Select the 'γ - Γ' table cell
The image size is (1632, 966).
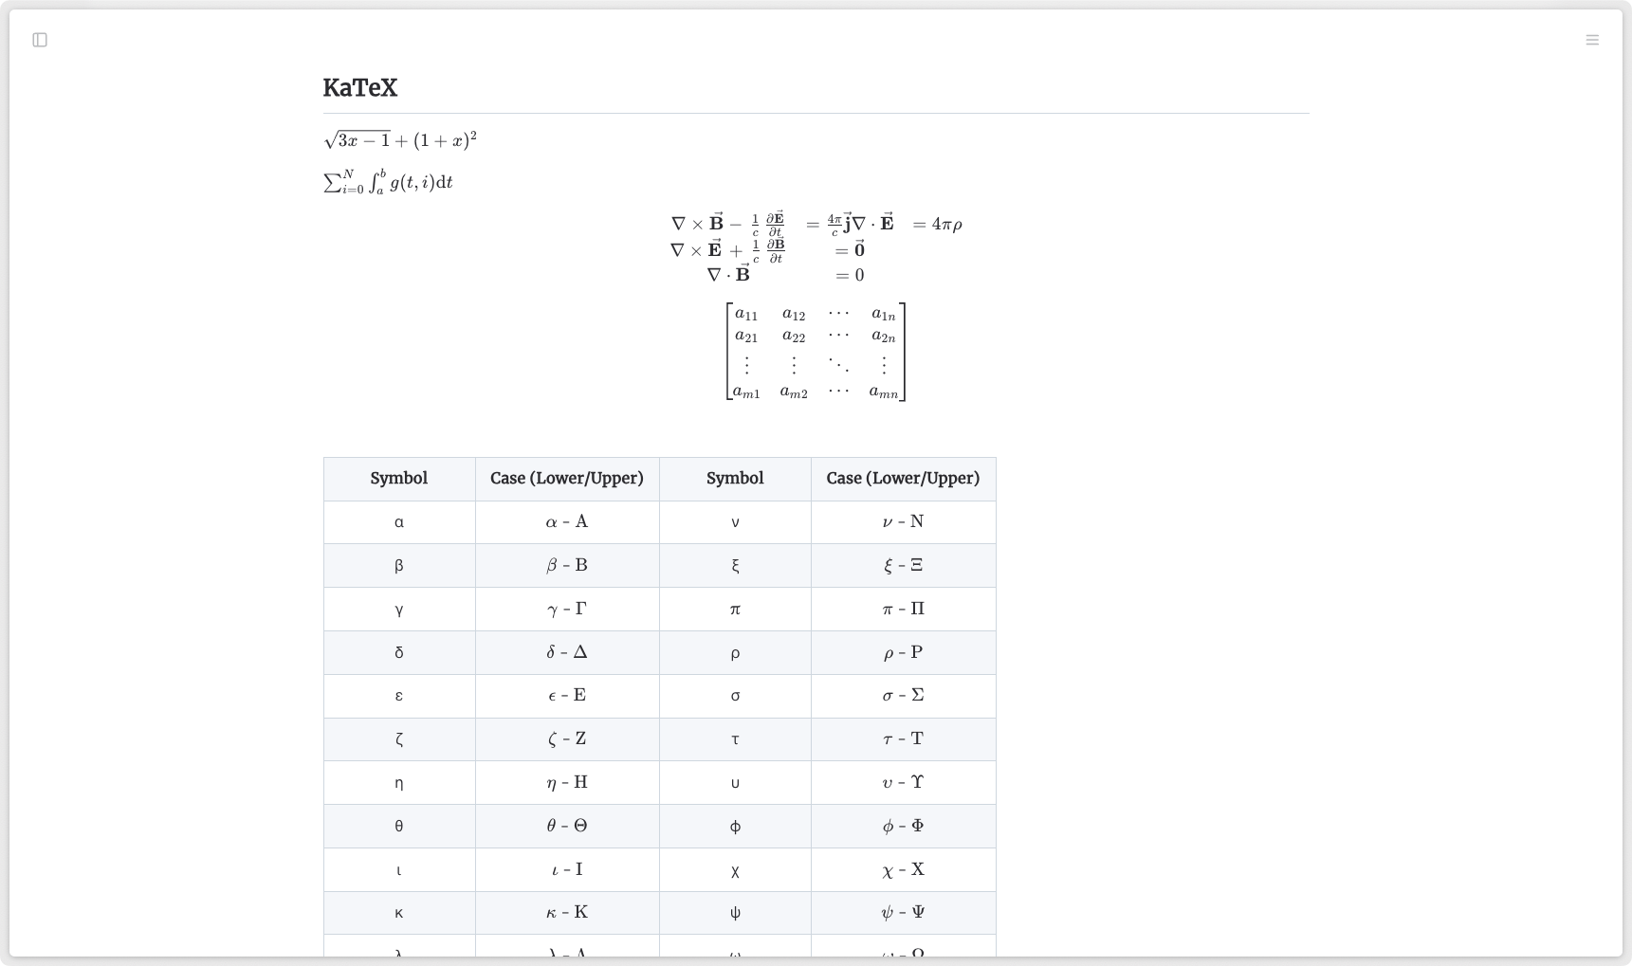567,610
